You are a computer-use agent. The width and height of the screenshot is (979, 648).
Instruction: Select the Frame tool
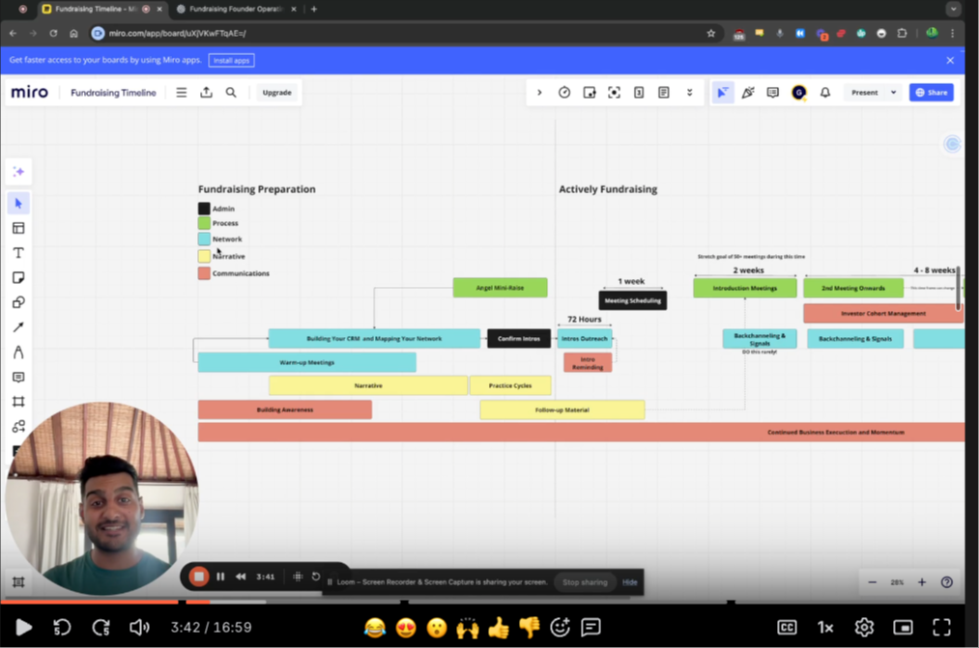(x=18, y=402)
